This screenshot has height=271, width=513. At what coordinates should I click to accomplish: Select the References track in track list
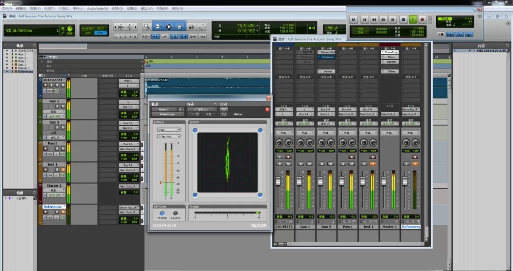click(x=25, y=72)
